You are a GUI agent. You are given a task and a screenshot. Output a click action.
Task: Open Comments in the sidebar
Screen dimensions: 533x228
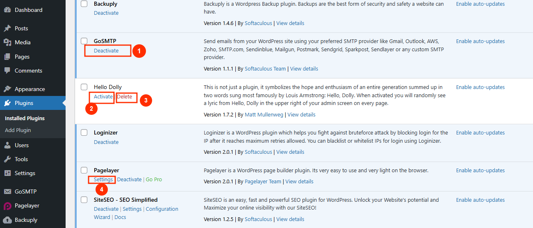[x=28, y=71]
